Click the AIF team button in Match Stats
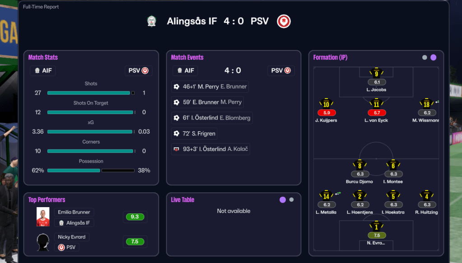 coord(43,71)
